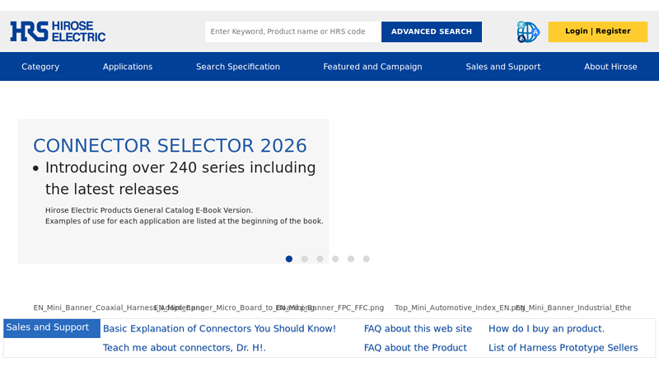
Task: Open Basic Explanation of Connectors link
Action: click(x=219, y=328)
